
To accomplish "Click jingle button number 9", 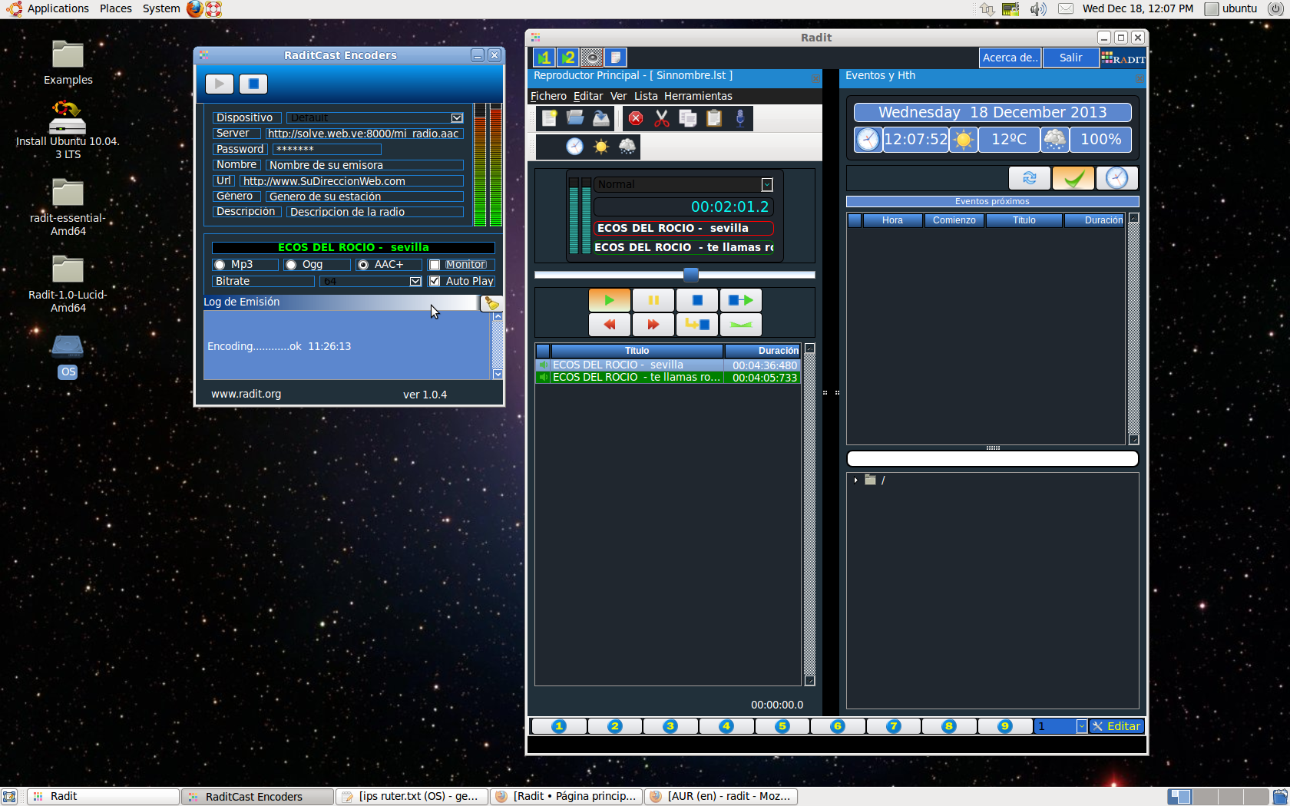I will coord(1005,726).
